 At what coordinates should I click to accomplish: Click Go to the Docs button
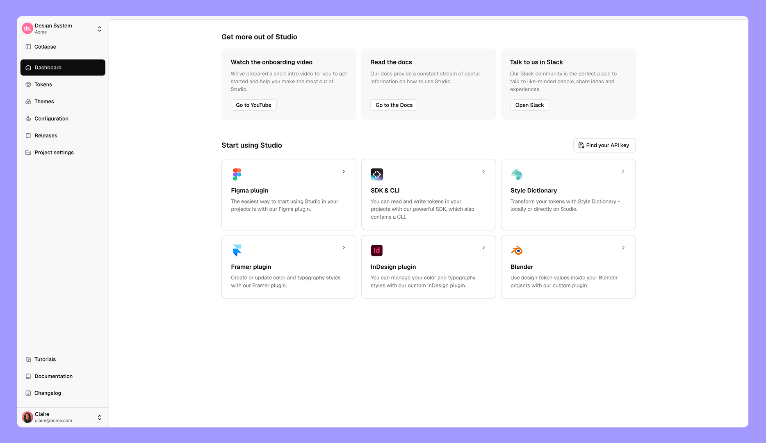pos(394,105)
